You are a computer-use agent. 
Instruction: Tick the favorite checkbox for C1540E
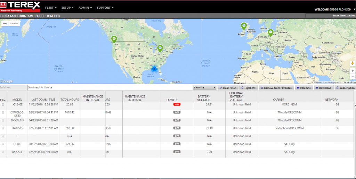(x=3, y=104)
